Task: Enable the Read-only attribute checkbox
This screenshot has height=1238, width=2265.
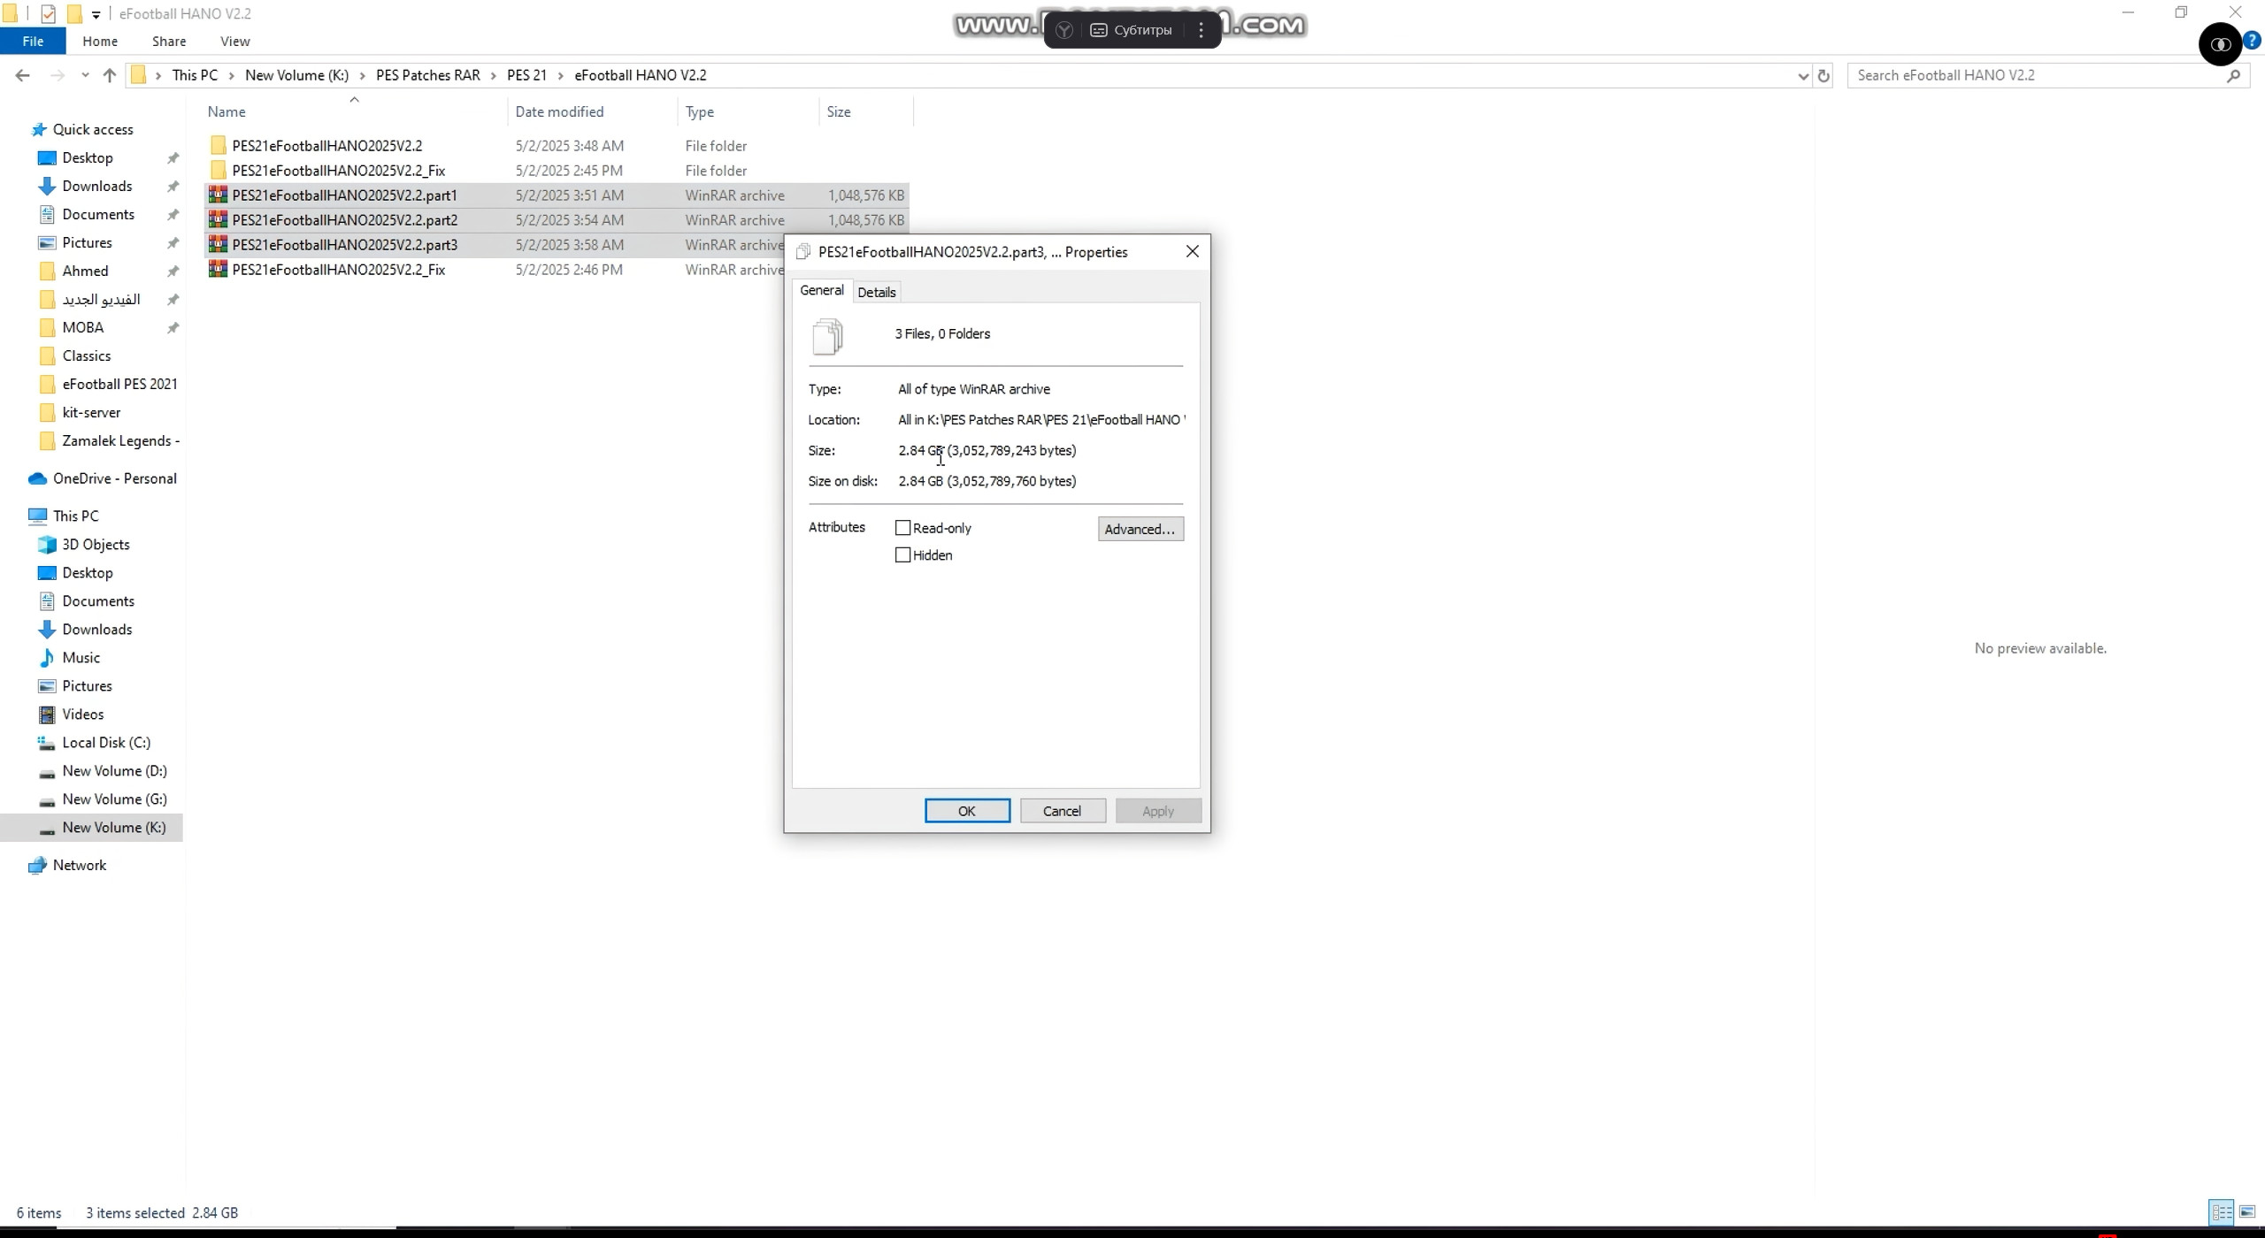Action: [x=902, y=528]
